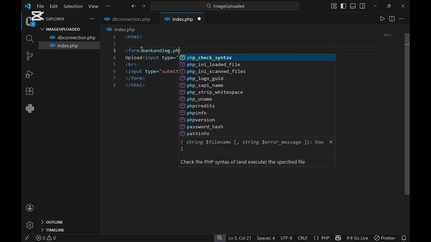Toggle the Panel visibility

click(x=353, y=6)
